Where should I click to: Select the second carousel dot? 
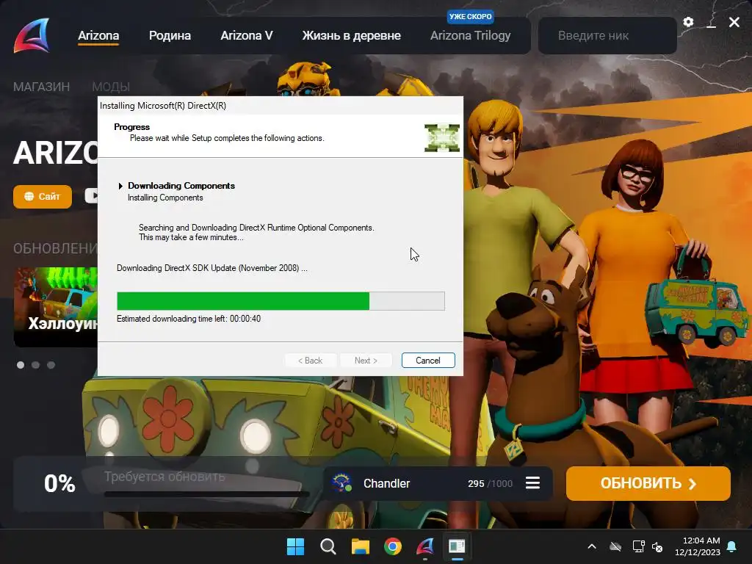point(35,365)
